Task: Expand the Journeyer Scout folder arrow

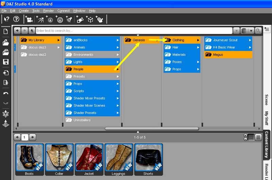Action: (x=250, y=40)
